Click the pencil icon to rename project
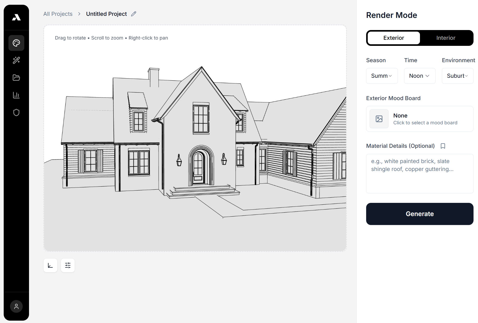Viewport: 478px width, 323px height. tap(133, 14)
